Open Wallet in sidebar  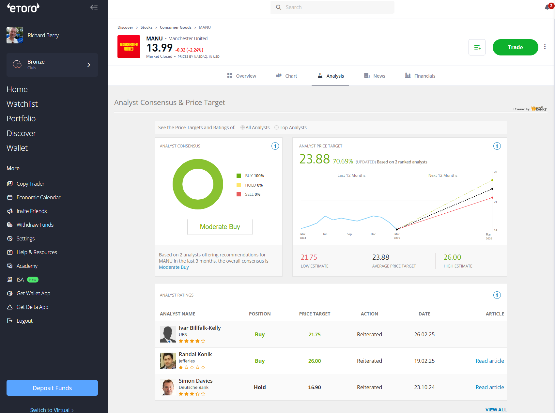pos(17,148)
